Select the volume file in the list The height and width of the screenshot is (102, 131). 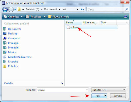pos(92,27)
